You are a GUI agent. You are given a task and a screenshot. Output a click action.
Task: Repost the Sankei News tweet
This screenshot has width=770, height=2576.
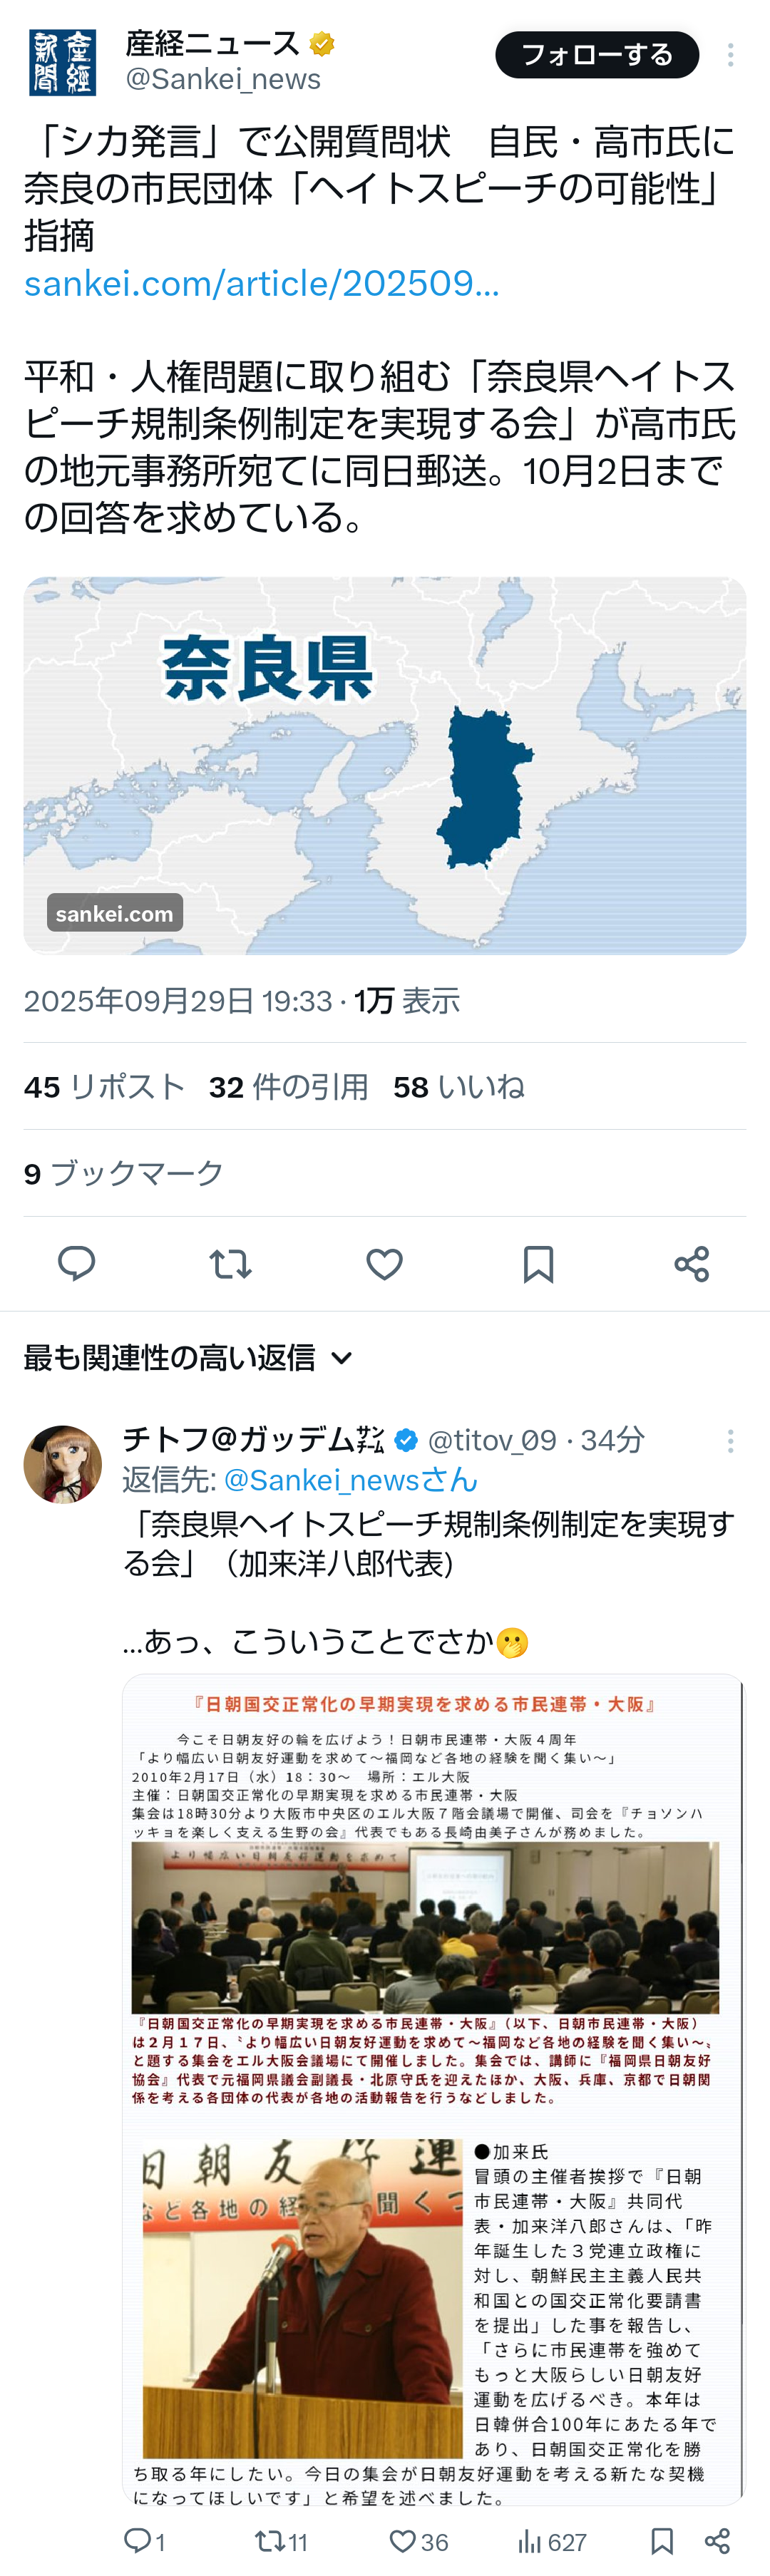point(230,1264)
